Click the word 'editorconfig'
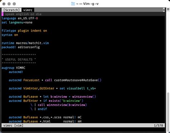Image resolution: width=170 pixels, height=133 pixels. [29, 47]
